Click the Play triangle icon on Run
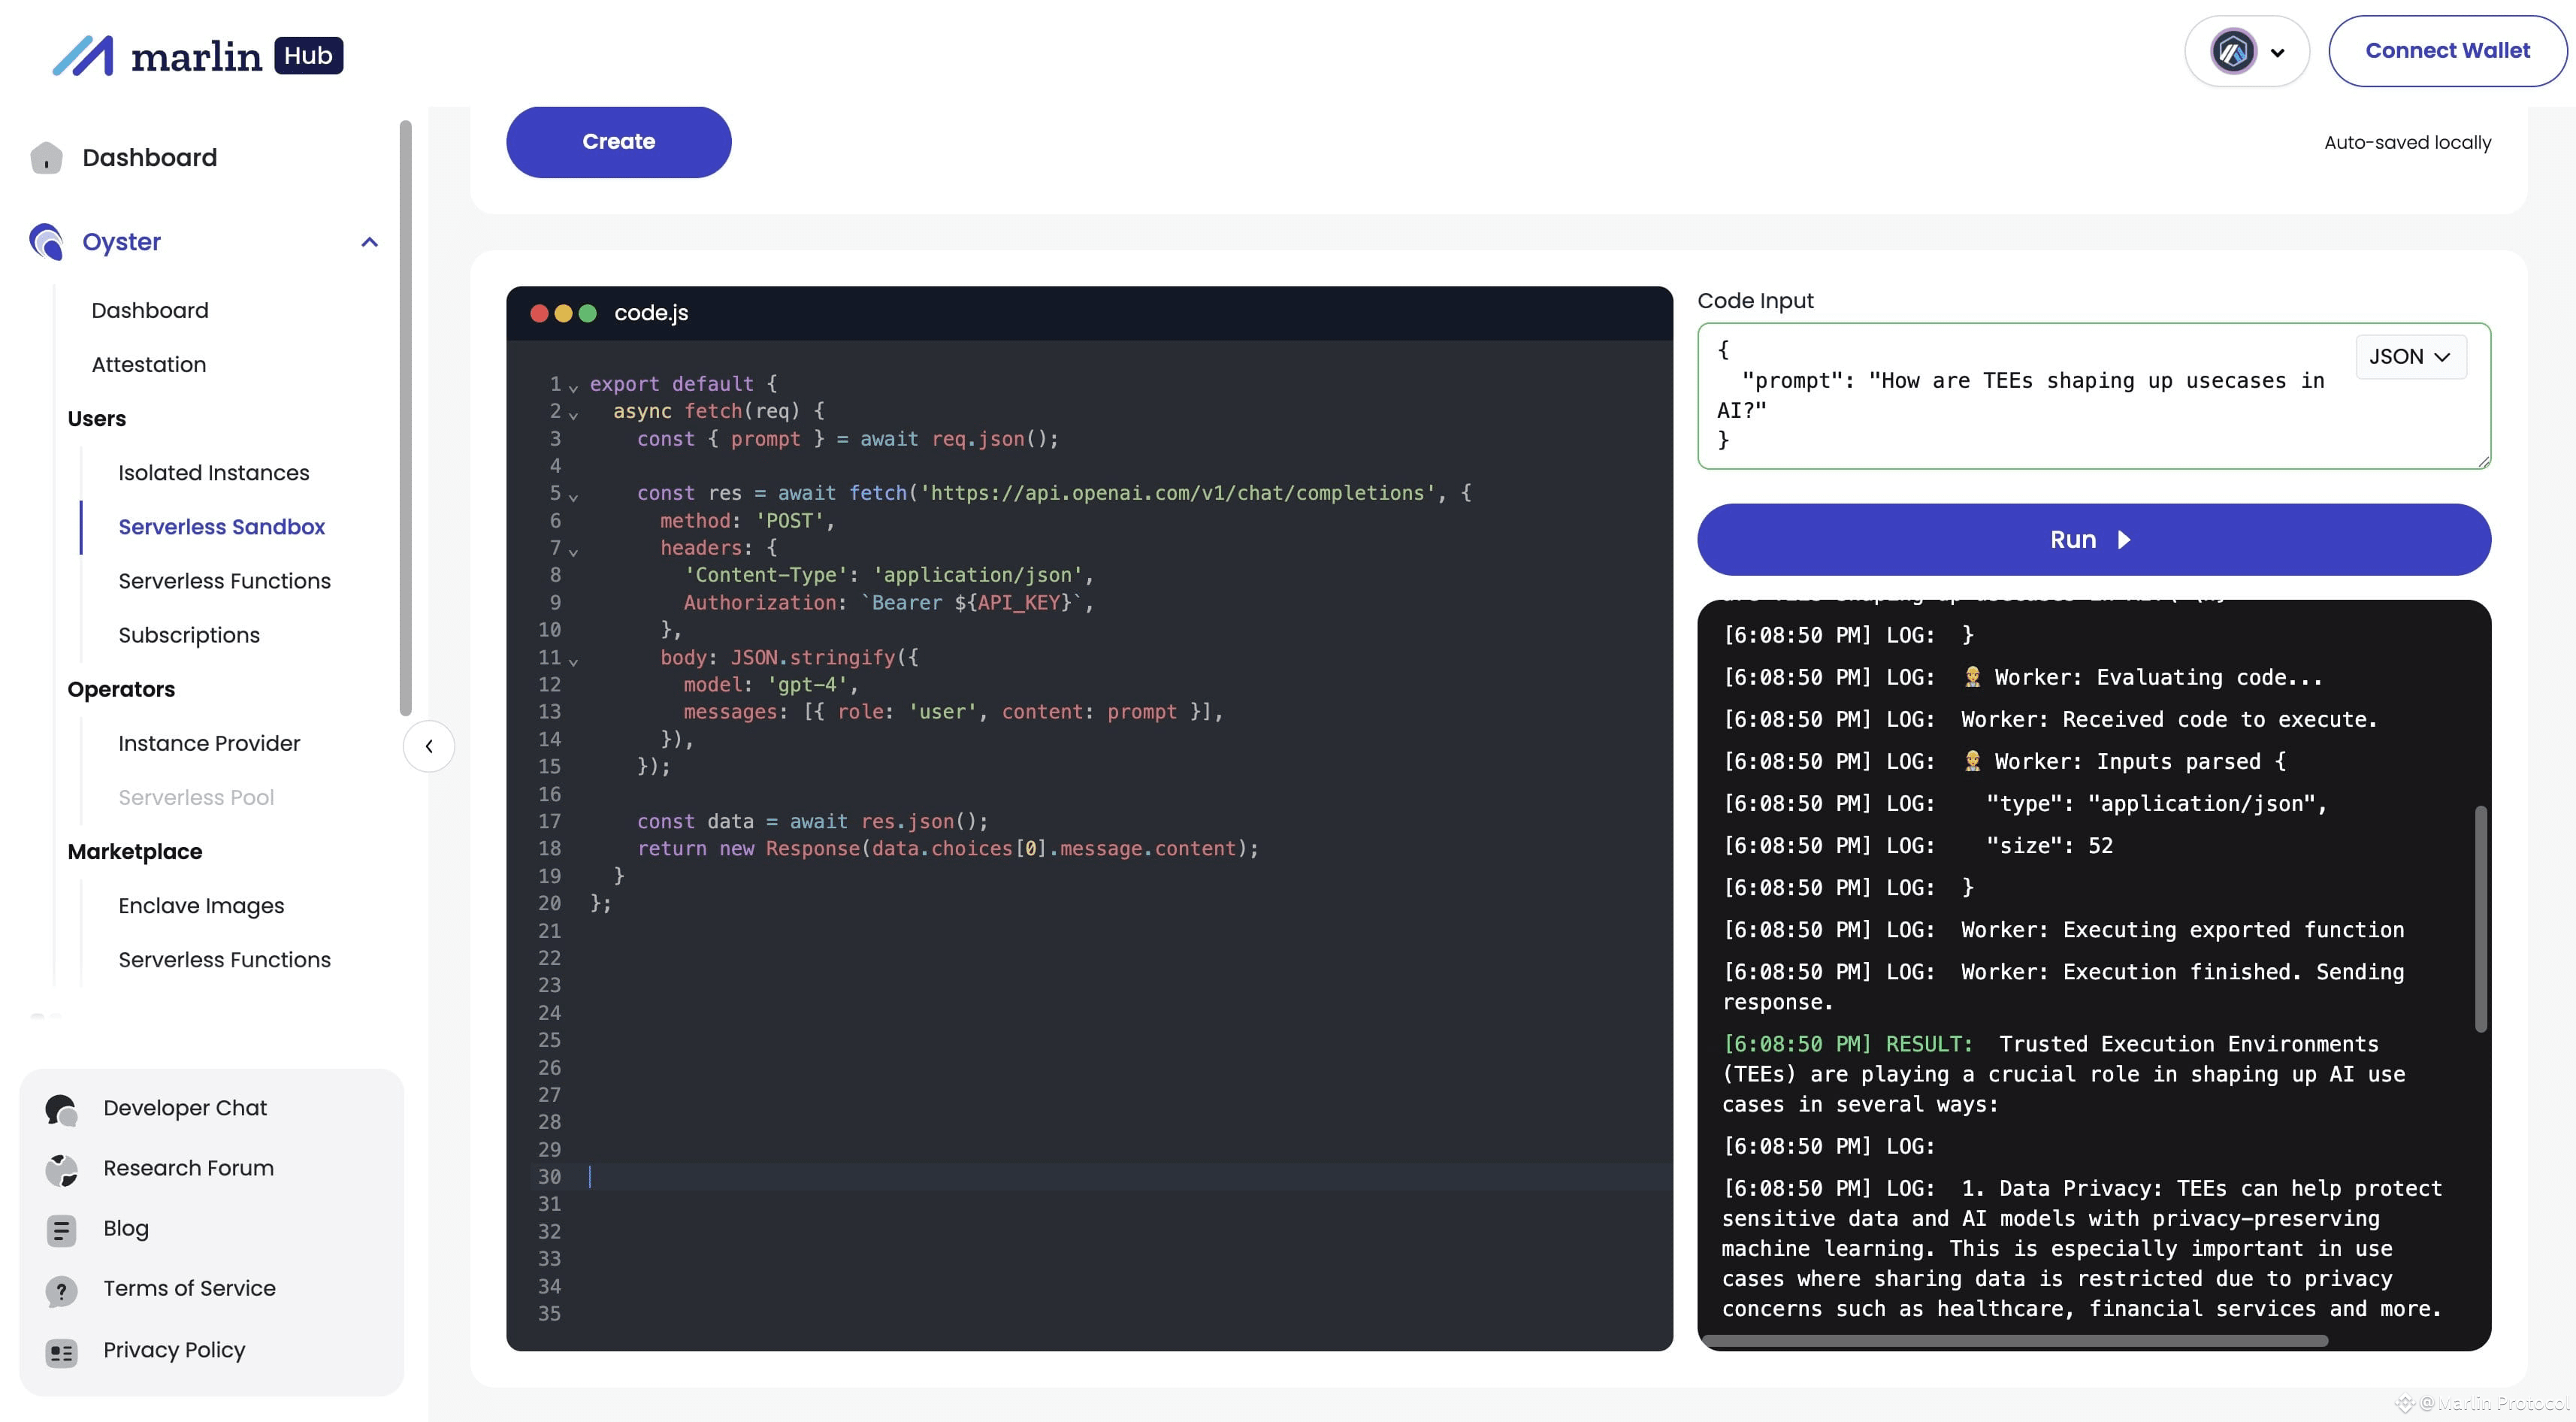Image resolution: width=2576 pixels, height=1422 pixels. pos(2124,540)
